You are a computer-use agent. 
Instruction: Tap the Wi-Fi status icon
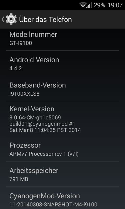tap(83, 5)
